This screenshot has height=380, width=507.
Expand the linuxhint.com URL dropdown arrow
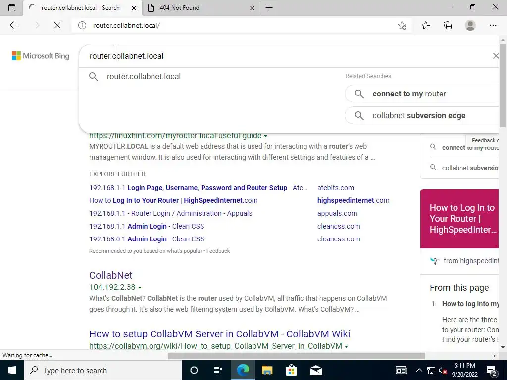tap(265, 136)
